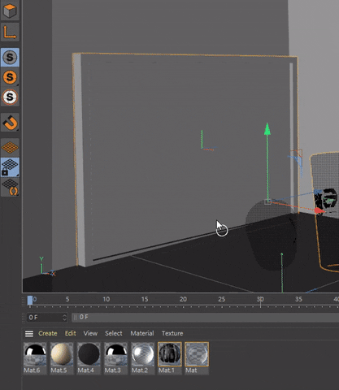This screenshot has width=339, height=390.
Task: Open the Select menu in material manager
Action: pos(114,333)
